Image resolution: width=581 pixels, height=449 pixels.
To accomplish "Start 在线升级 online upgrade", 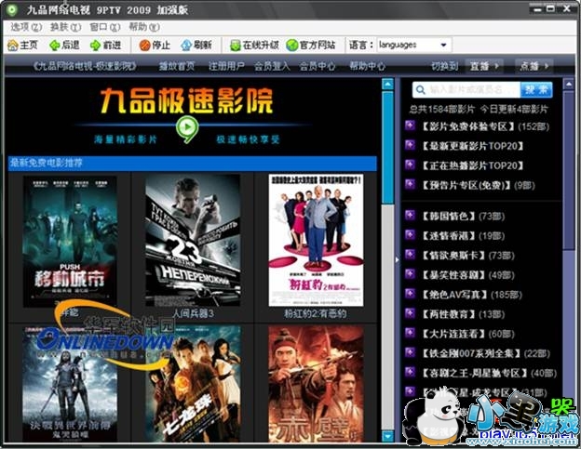I will point(254,46).
